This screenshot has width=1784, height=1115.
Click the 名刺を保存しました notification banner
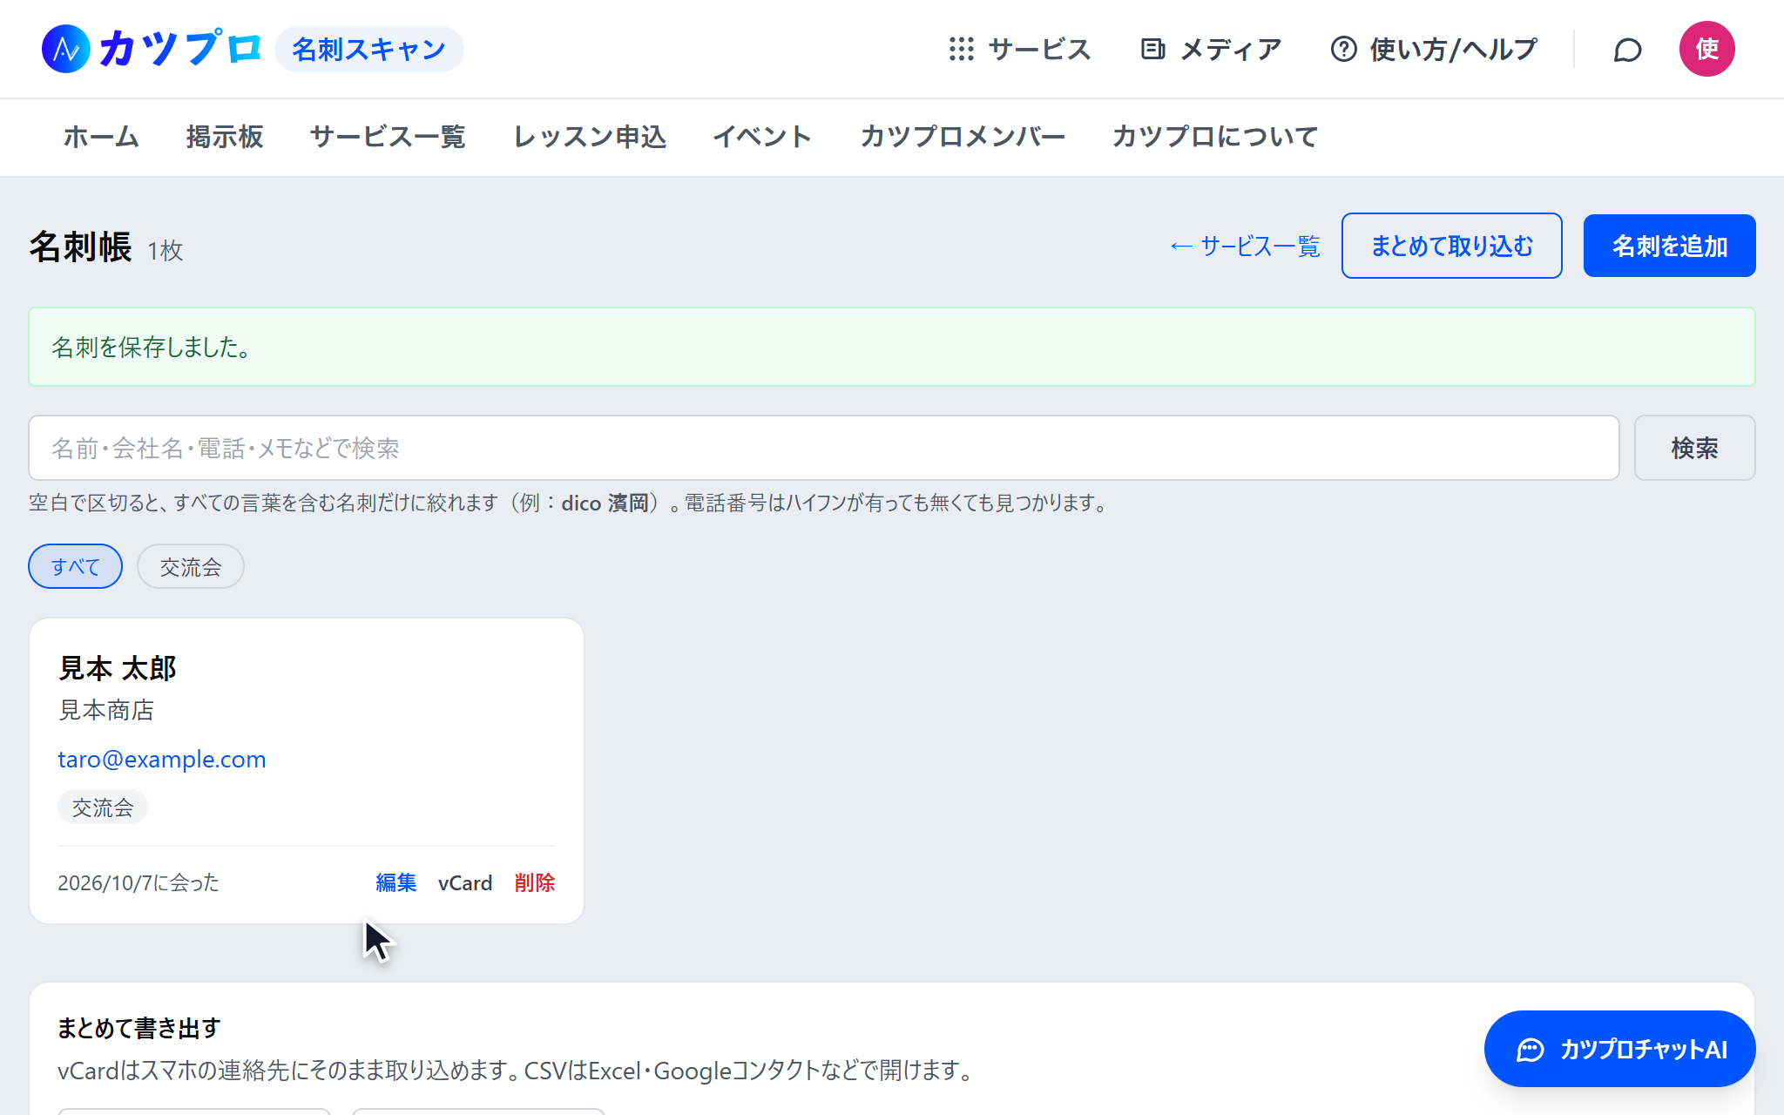(x=892, y=347)
